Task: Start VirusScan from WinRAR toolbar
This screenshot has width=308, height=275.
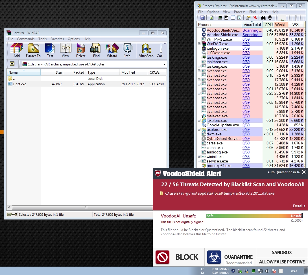Action: (x=146, y=50)
